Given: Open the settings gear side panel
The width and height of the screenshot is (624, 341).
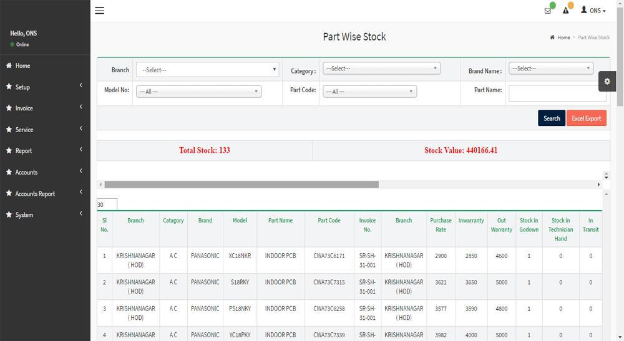Looking at the screenshot, I should pyautogui.click(x=607, y=82).
